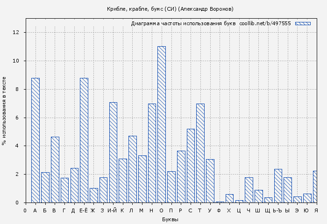
Task: Click the bar for letter В
Action: point(55,170)
